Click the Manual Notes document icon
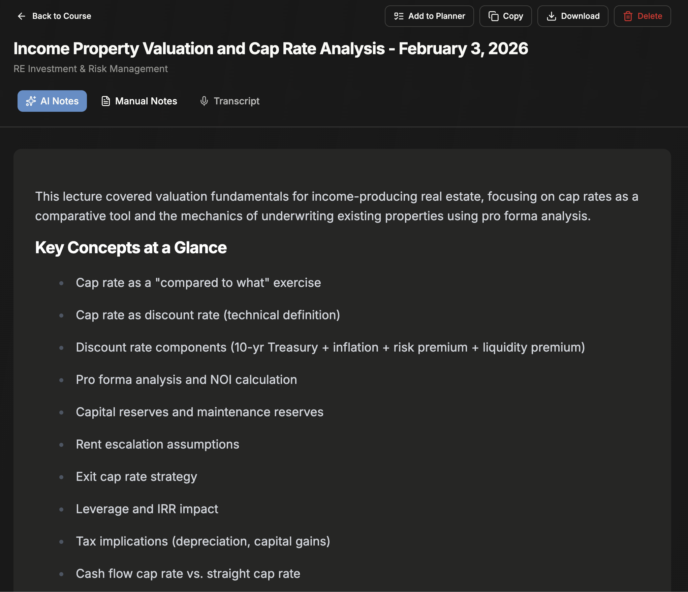688x592 pixels. [x=106, y=101]
